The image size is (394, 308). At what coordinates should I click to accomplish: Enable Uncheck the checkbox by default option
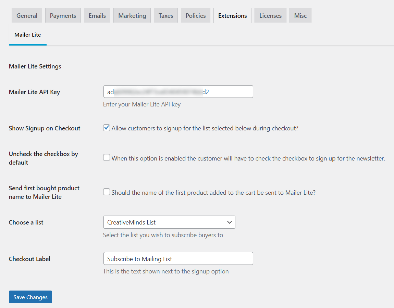point(107,158)
